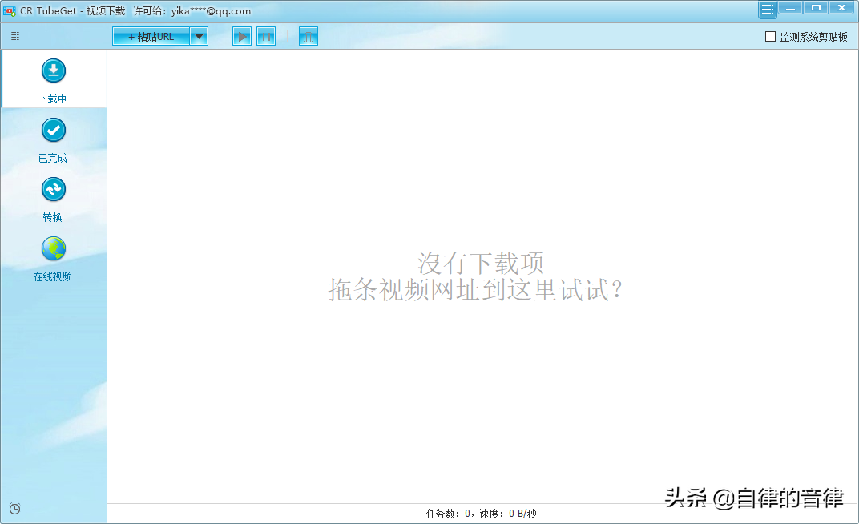
Task: Toggle the sidebar collapse list icon
Action: [x=15, y=37]
